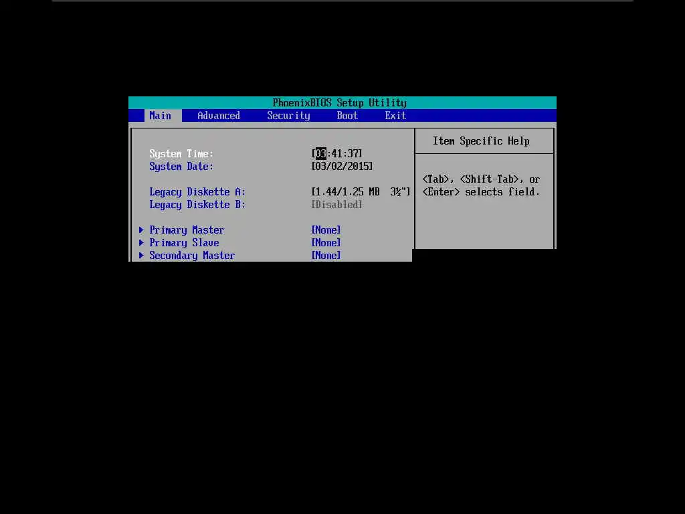
Task: Select the System Date value 03/02/2015
Action: 342,166
